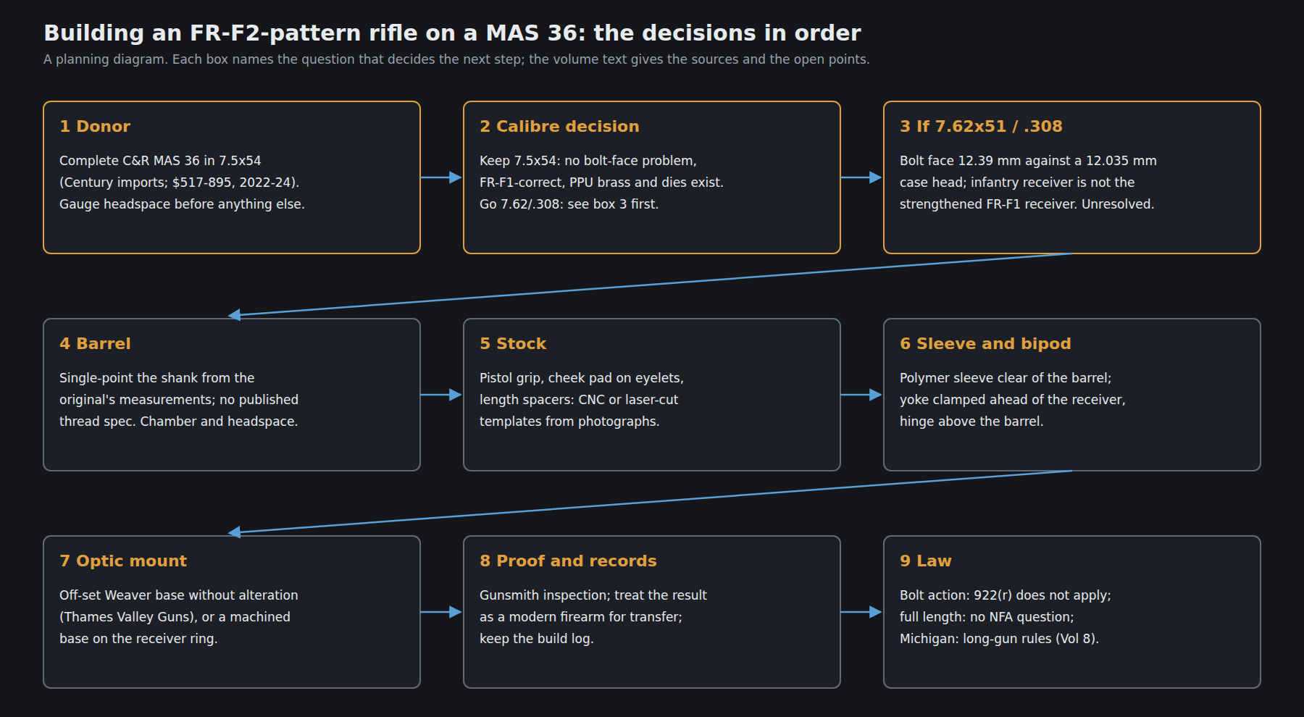The width and height of the screenshot is (1304, 717).
Task: Click 'FR-F1-correct, PPU brass and dies exist.'
Action: click(x=601, y=183)
